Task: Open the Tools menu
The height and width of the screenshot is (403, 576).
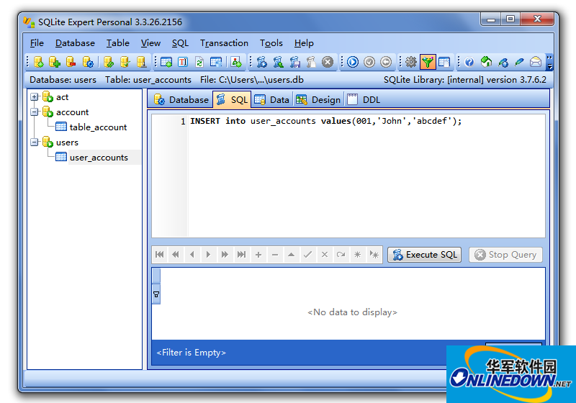Action: pos(271,43)
